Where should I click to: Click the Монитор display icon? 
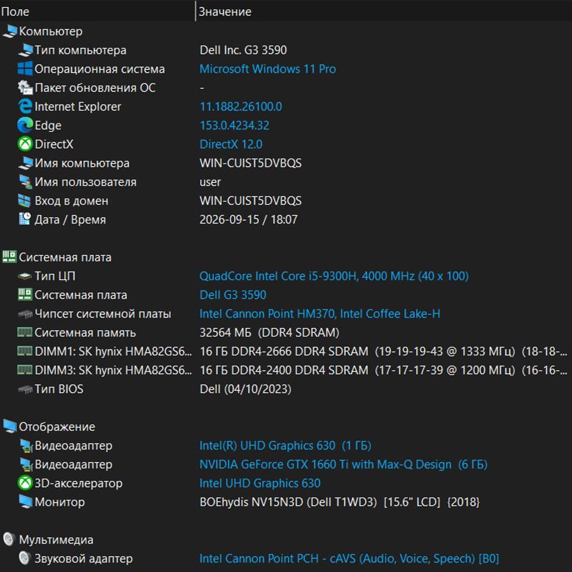coord(25,502)
